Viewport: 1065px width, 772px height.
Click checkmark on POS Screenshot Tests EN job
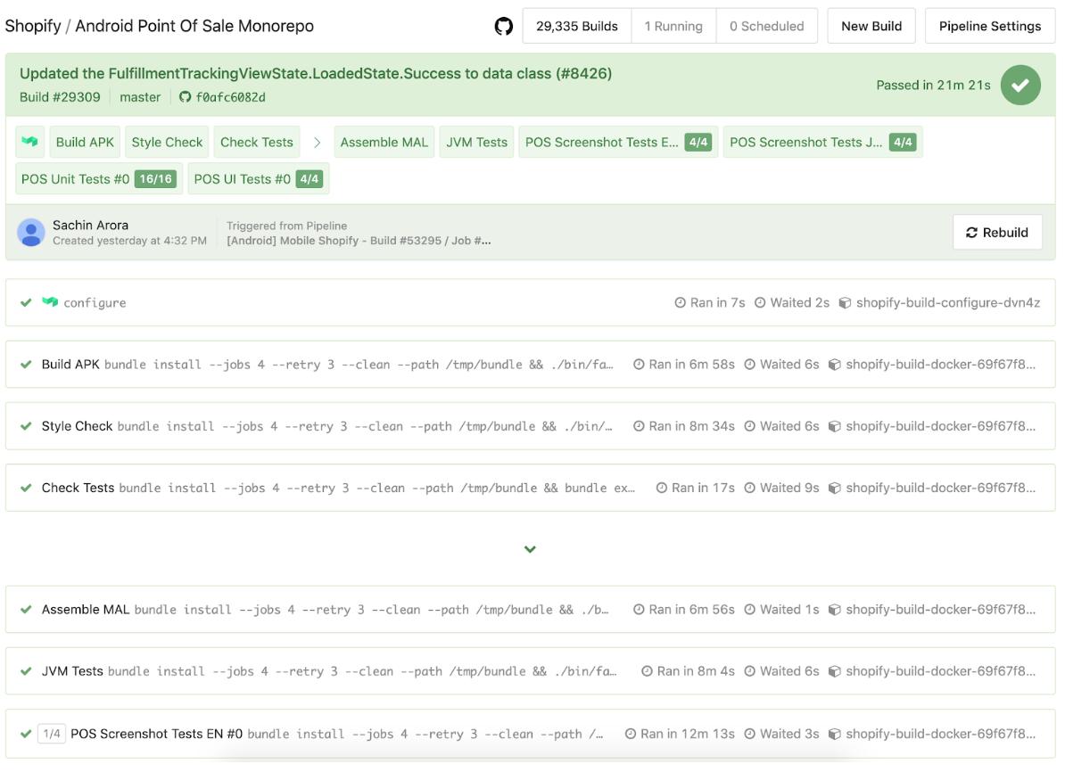[x=26, y=734]
